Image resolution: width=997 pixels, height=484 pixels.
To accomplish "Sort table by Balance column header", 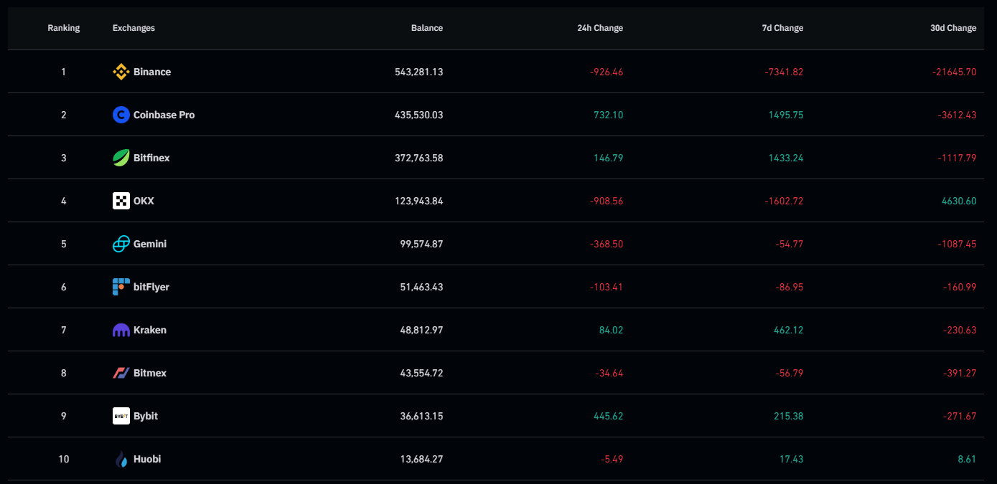I will pyautogui.click(x=426, y=28).
